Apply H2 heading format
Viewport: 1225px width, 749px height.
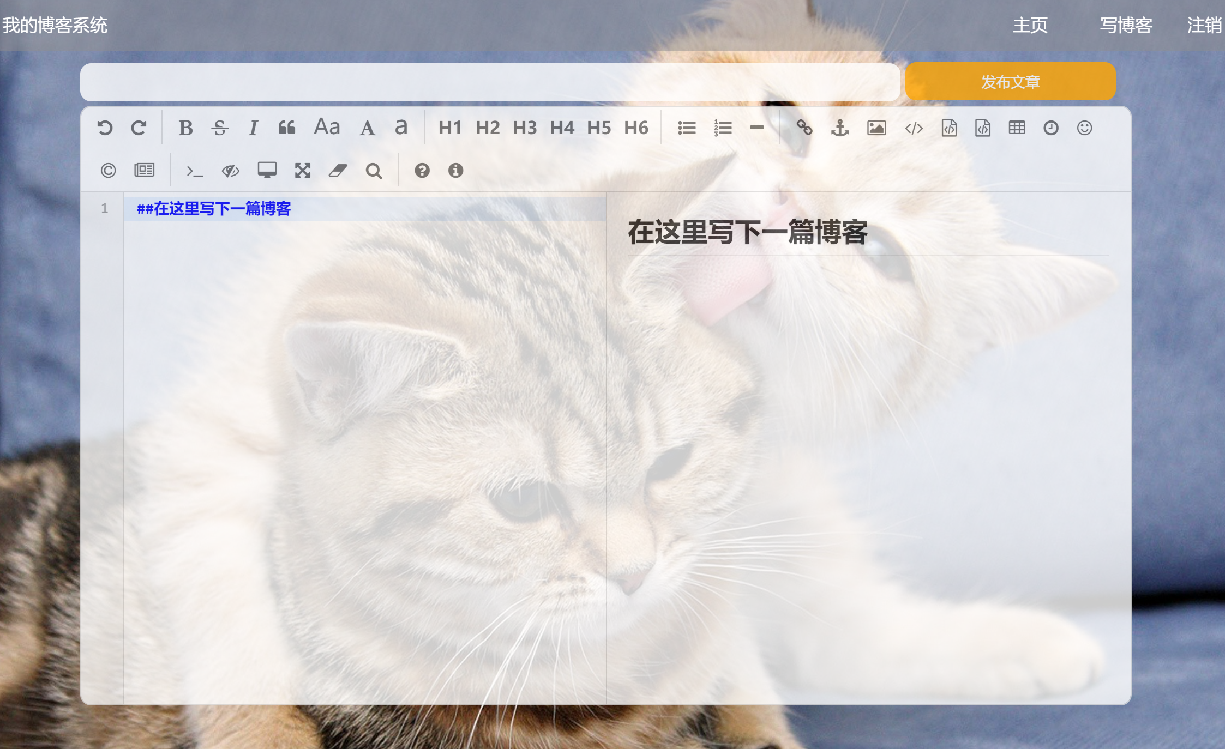[487, 128]
